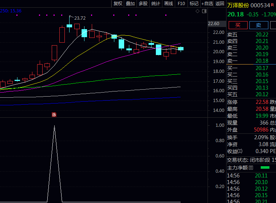Open F10 company information

click(x=181, y=4)
